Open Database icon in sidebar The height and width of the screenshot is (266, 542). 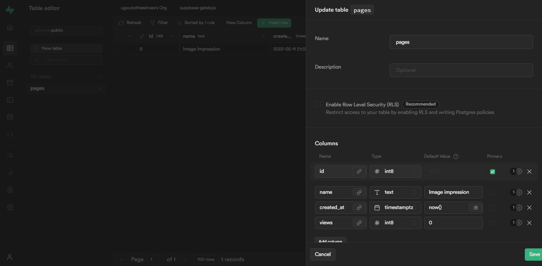(x=10, y=117)
